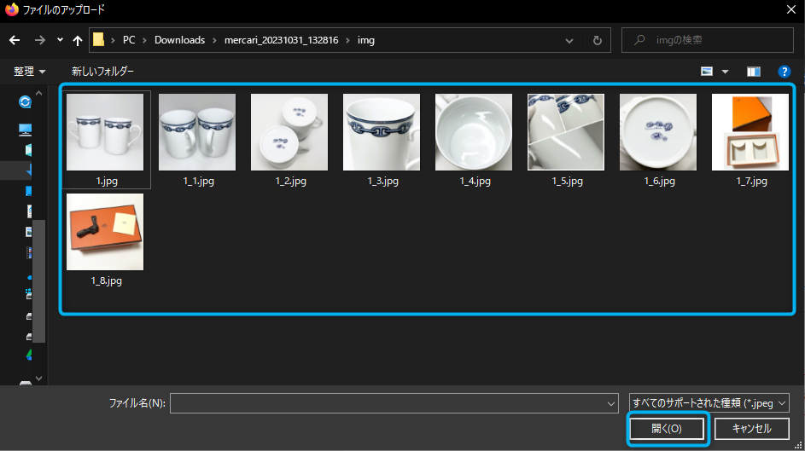Select the 1_4.jpg thumbnail

point(474,131)
